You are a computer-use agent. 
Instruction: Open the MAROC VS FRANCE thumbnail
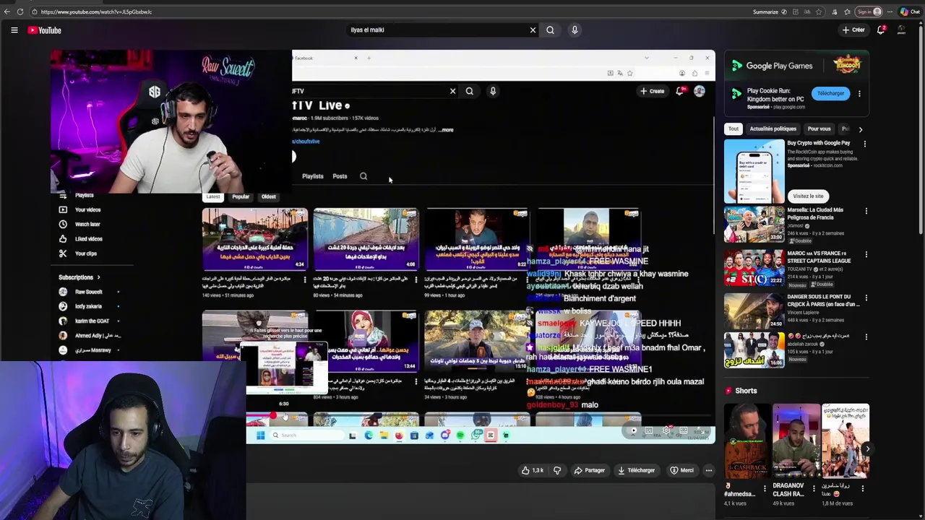click(754, 269)
